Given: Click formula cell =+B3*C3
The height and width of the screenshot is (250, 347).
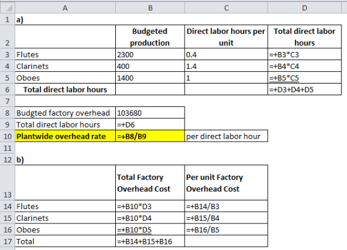Looking at the screenshot, I should point(304,54).
